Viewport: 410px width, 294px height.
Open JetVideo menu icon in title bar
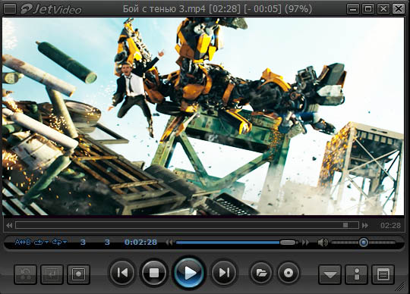point(10,9)
